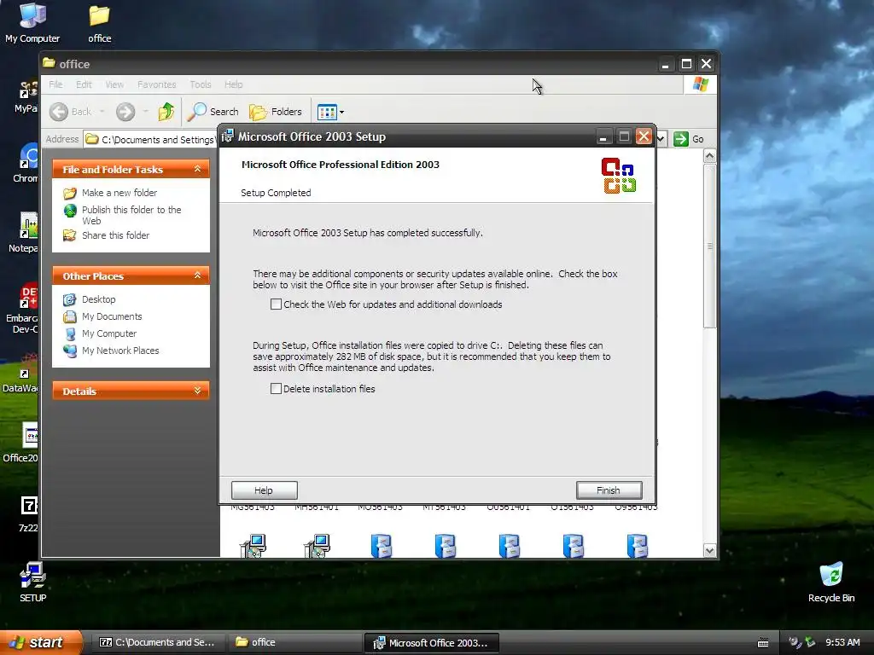The width and height of the screenshot is (874, 655).
Task: Click the Office logo in Setup dialog
Action: (x=619, y=176)
